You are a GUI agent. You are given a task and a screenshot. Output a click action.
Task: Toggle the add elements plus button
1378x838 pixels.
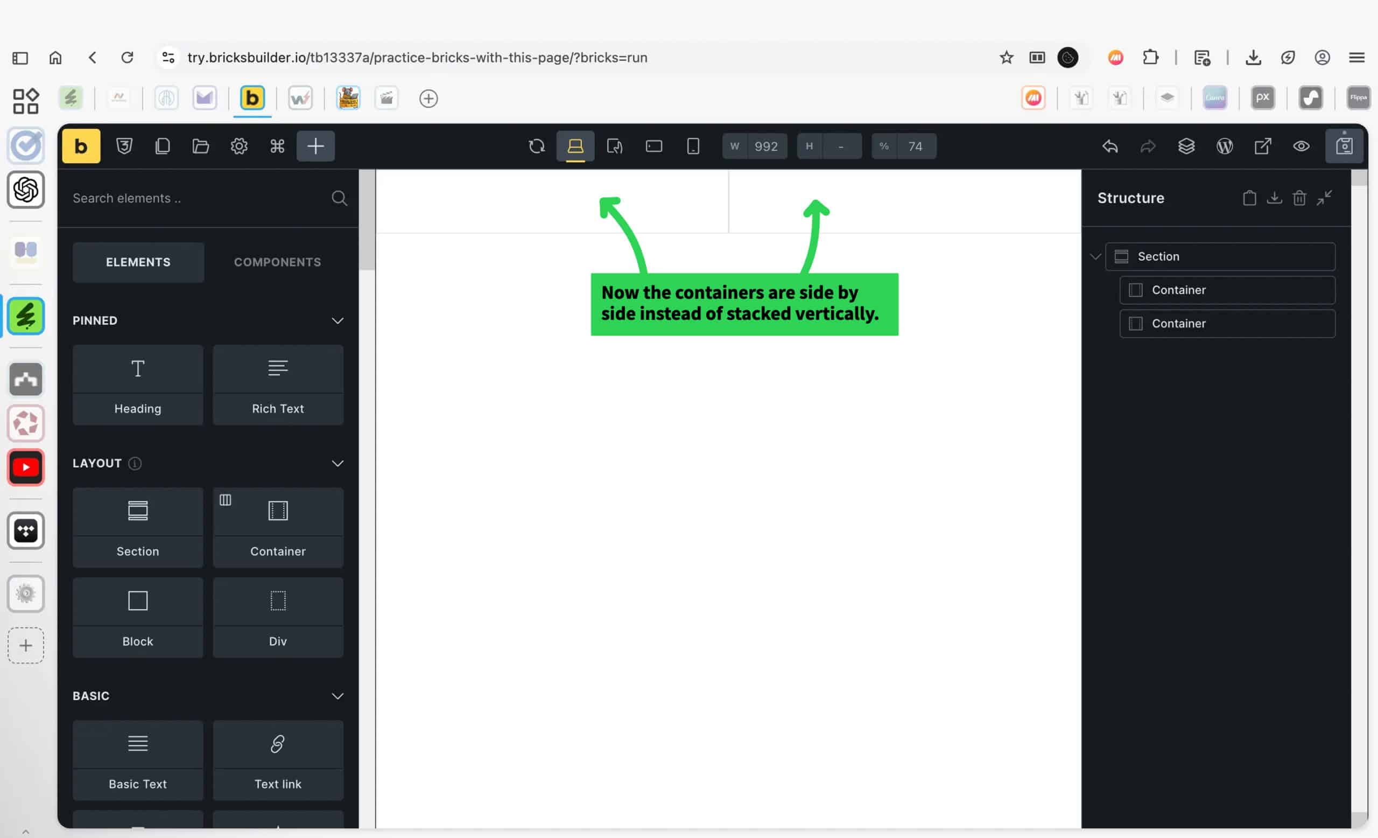click(315, 146)
